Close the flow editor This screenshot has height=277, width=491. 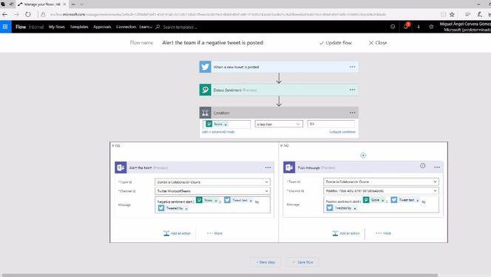click(378, 43)
